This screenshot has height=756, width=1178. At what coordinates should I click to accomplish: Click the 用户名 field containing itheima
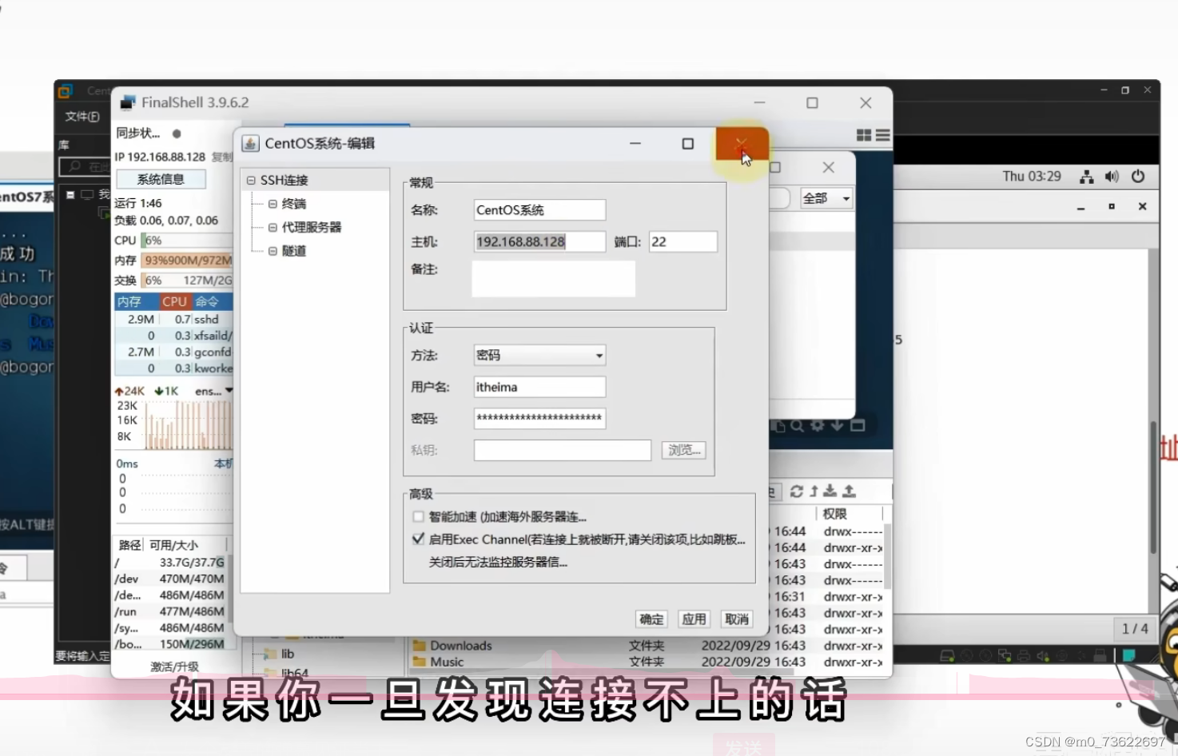[539, 387]
